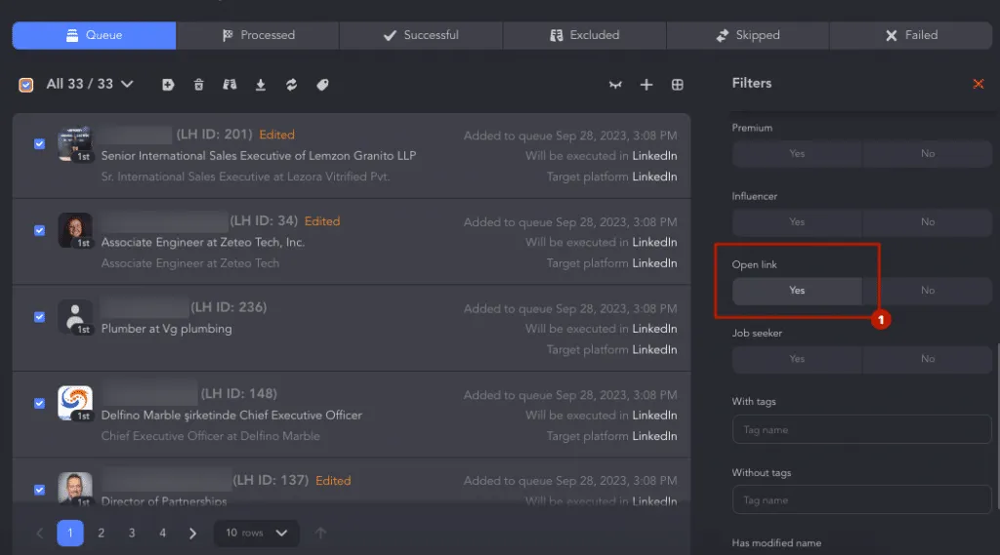Image resolution: width=1000 pixels, height=555 pixels.
Task: Switch to the Queue tab
Action: point(94,35)
